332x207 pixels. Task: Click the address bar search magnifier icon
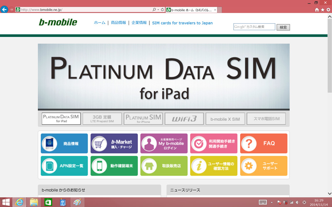click(x=154, y=10)
